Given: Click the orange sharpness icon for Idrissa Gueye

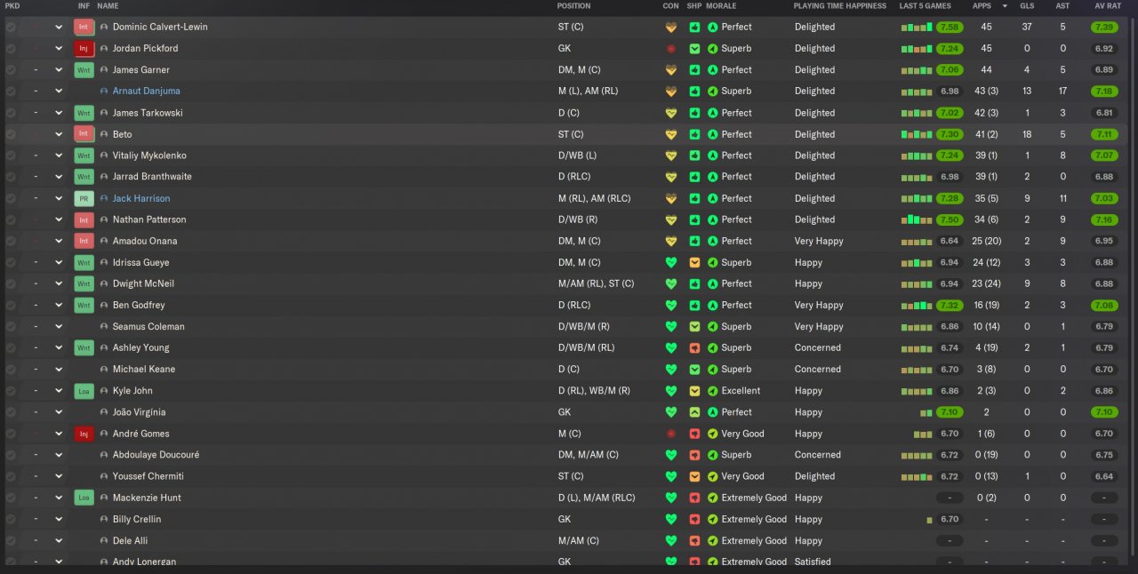Looking at the screenshot, I should (x=694, y=262).
